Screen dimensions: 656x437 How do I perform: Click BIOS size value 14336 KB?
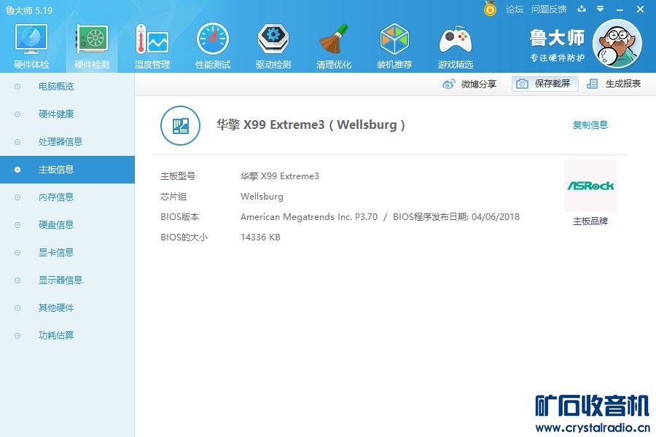(260, 237)
